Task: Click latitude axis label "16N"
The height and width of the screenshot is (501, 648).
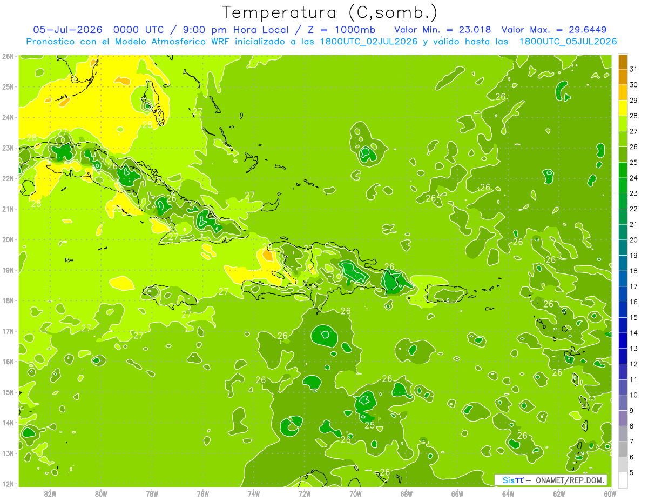Action: [x=8, y=362]
